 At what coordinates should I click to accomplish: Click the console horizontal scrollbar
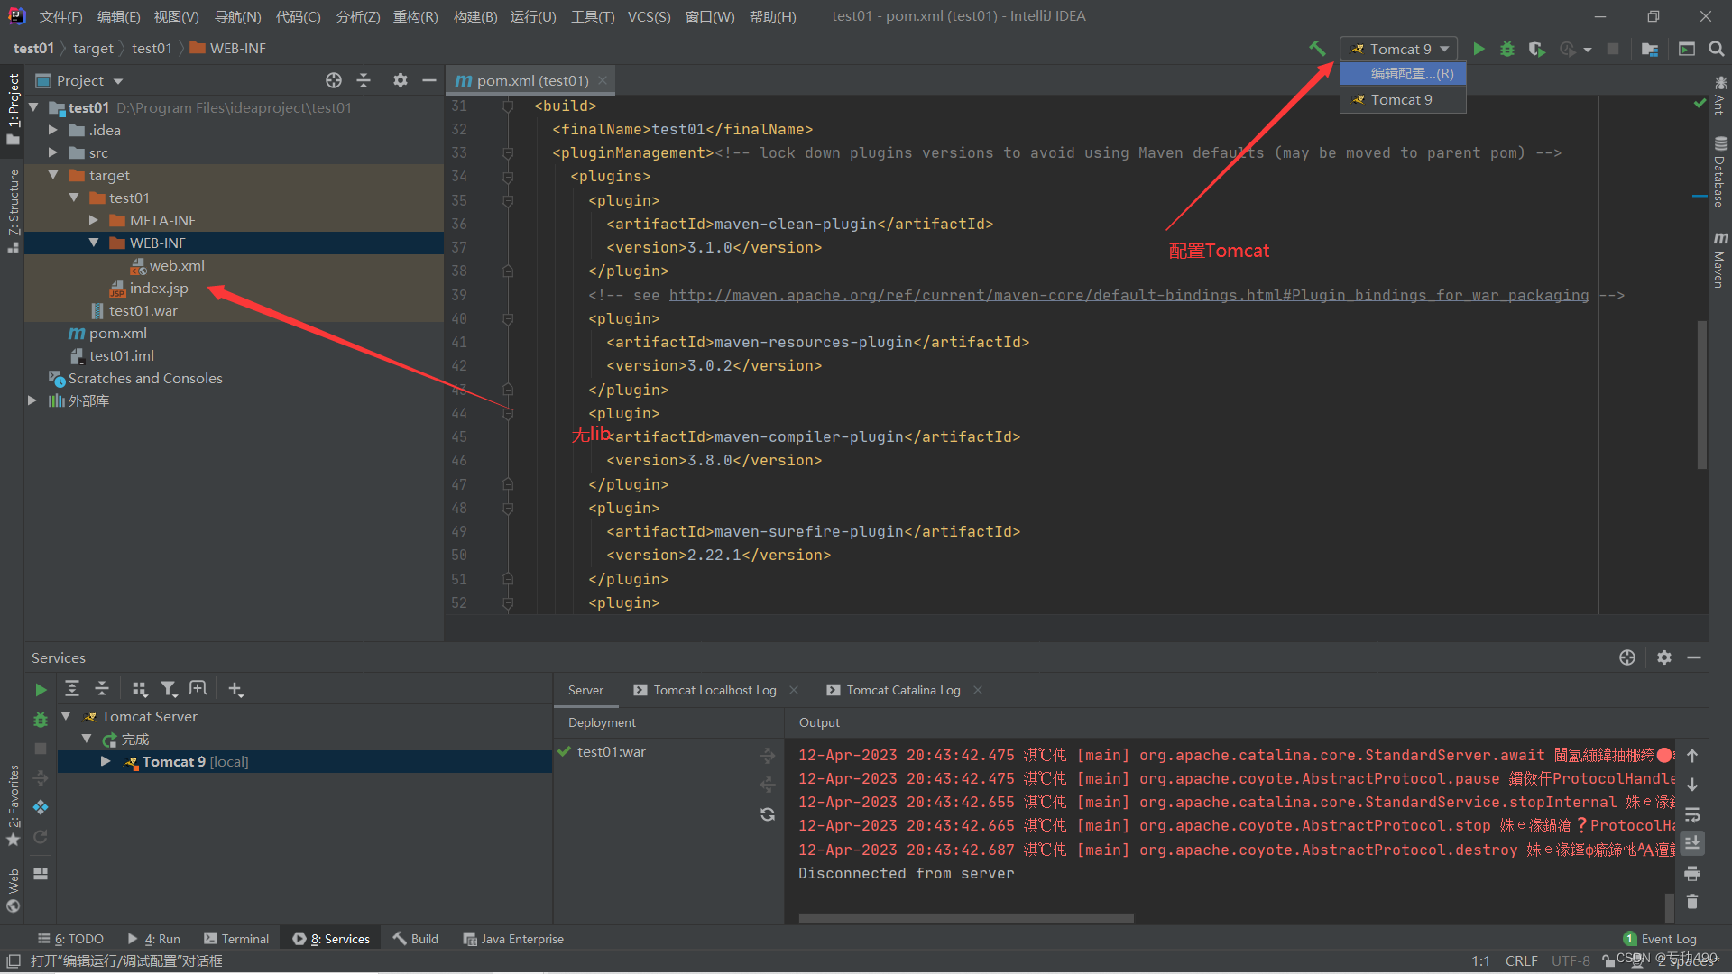tap(965, 918)
